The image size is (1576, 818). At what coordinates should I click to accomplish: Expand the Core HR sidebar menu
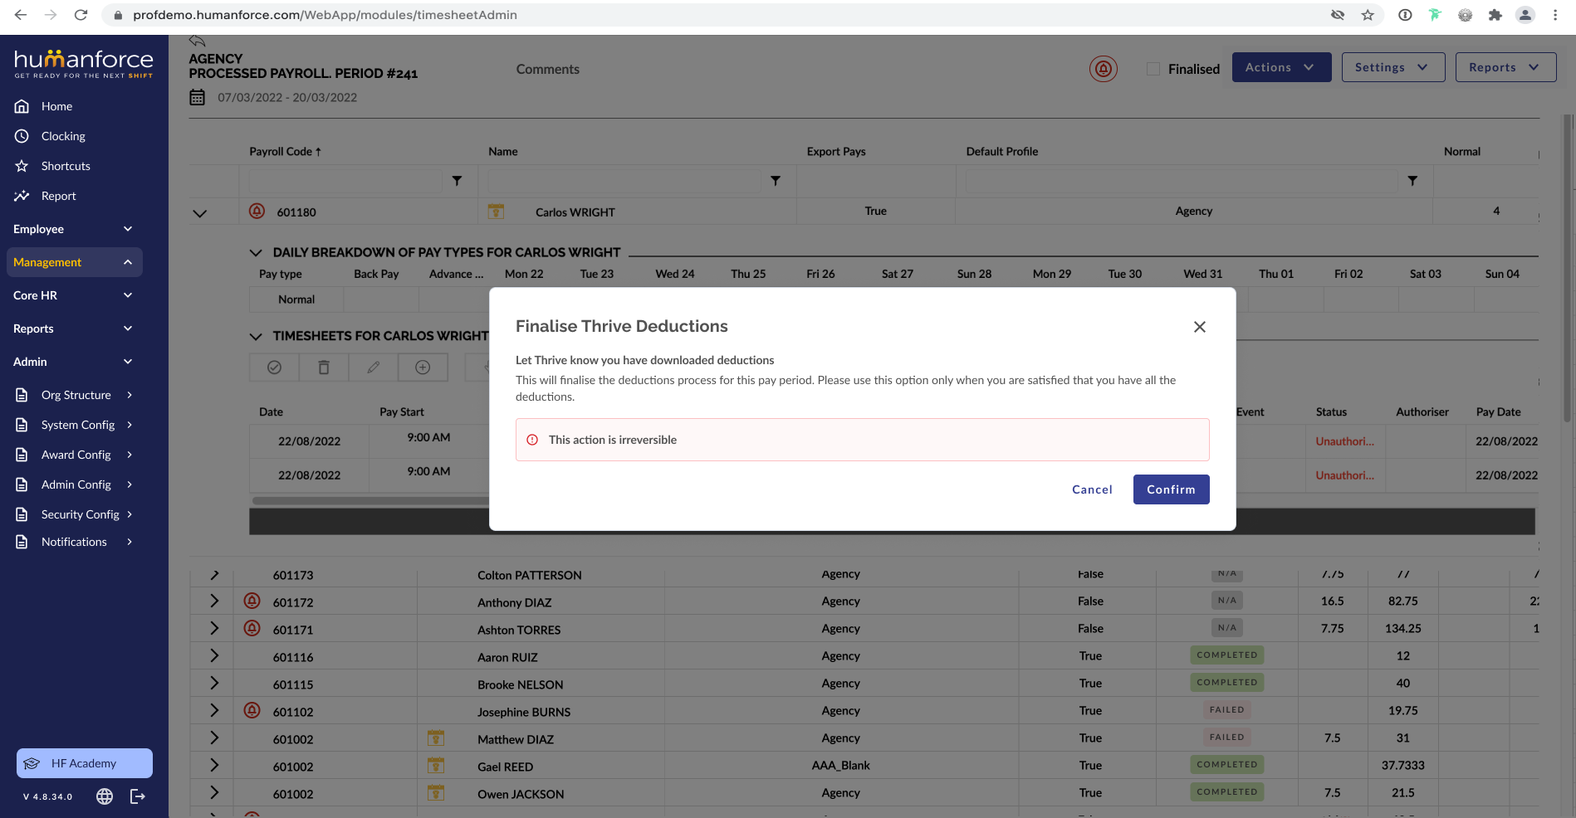click(x=73, y=295)
